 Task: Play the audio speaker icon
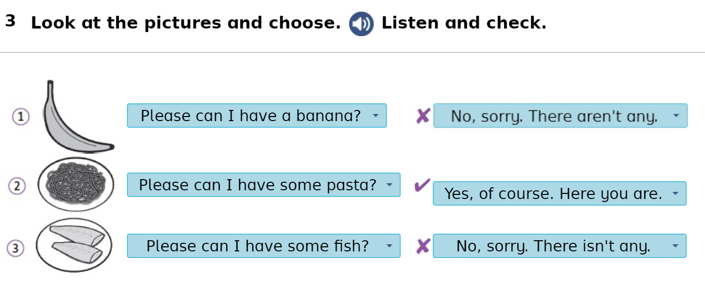361,24
